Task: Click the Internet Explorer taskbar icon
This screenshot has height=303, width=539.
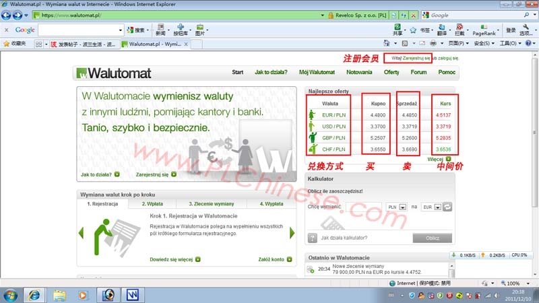Action: tap(34, 295)
